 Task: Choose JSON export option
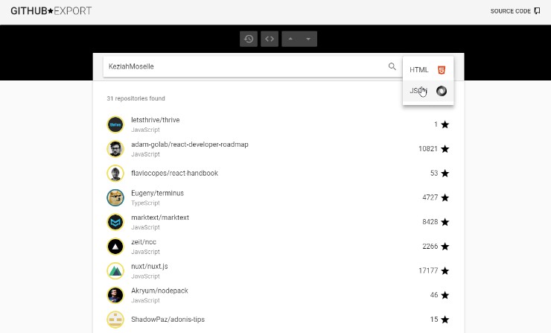(x=427, y=91)
